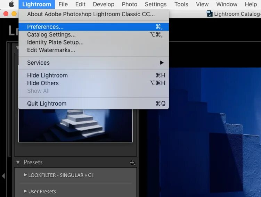261x197 pixels.
Task: Click the Presets panel header label
Action: click(33, 162)
